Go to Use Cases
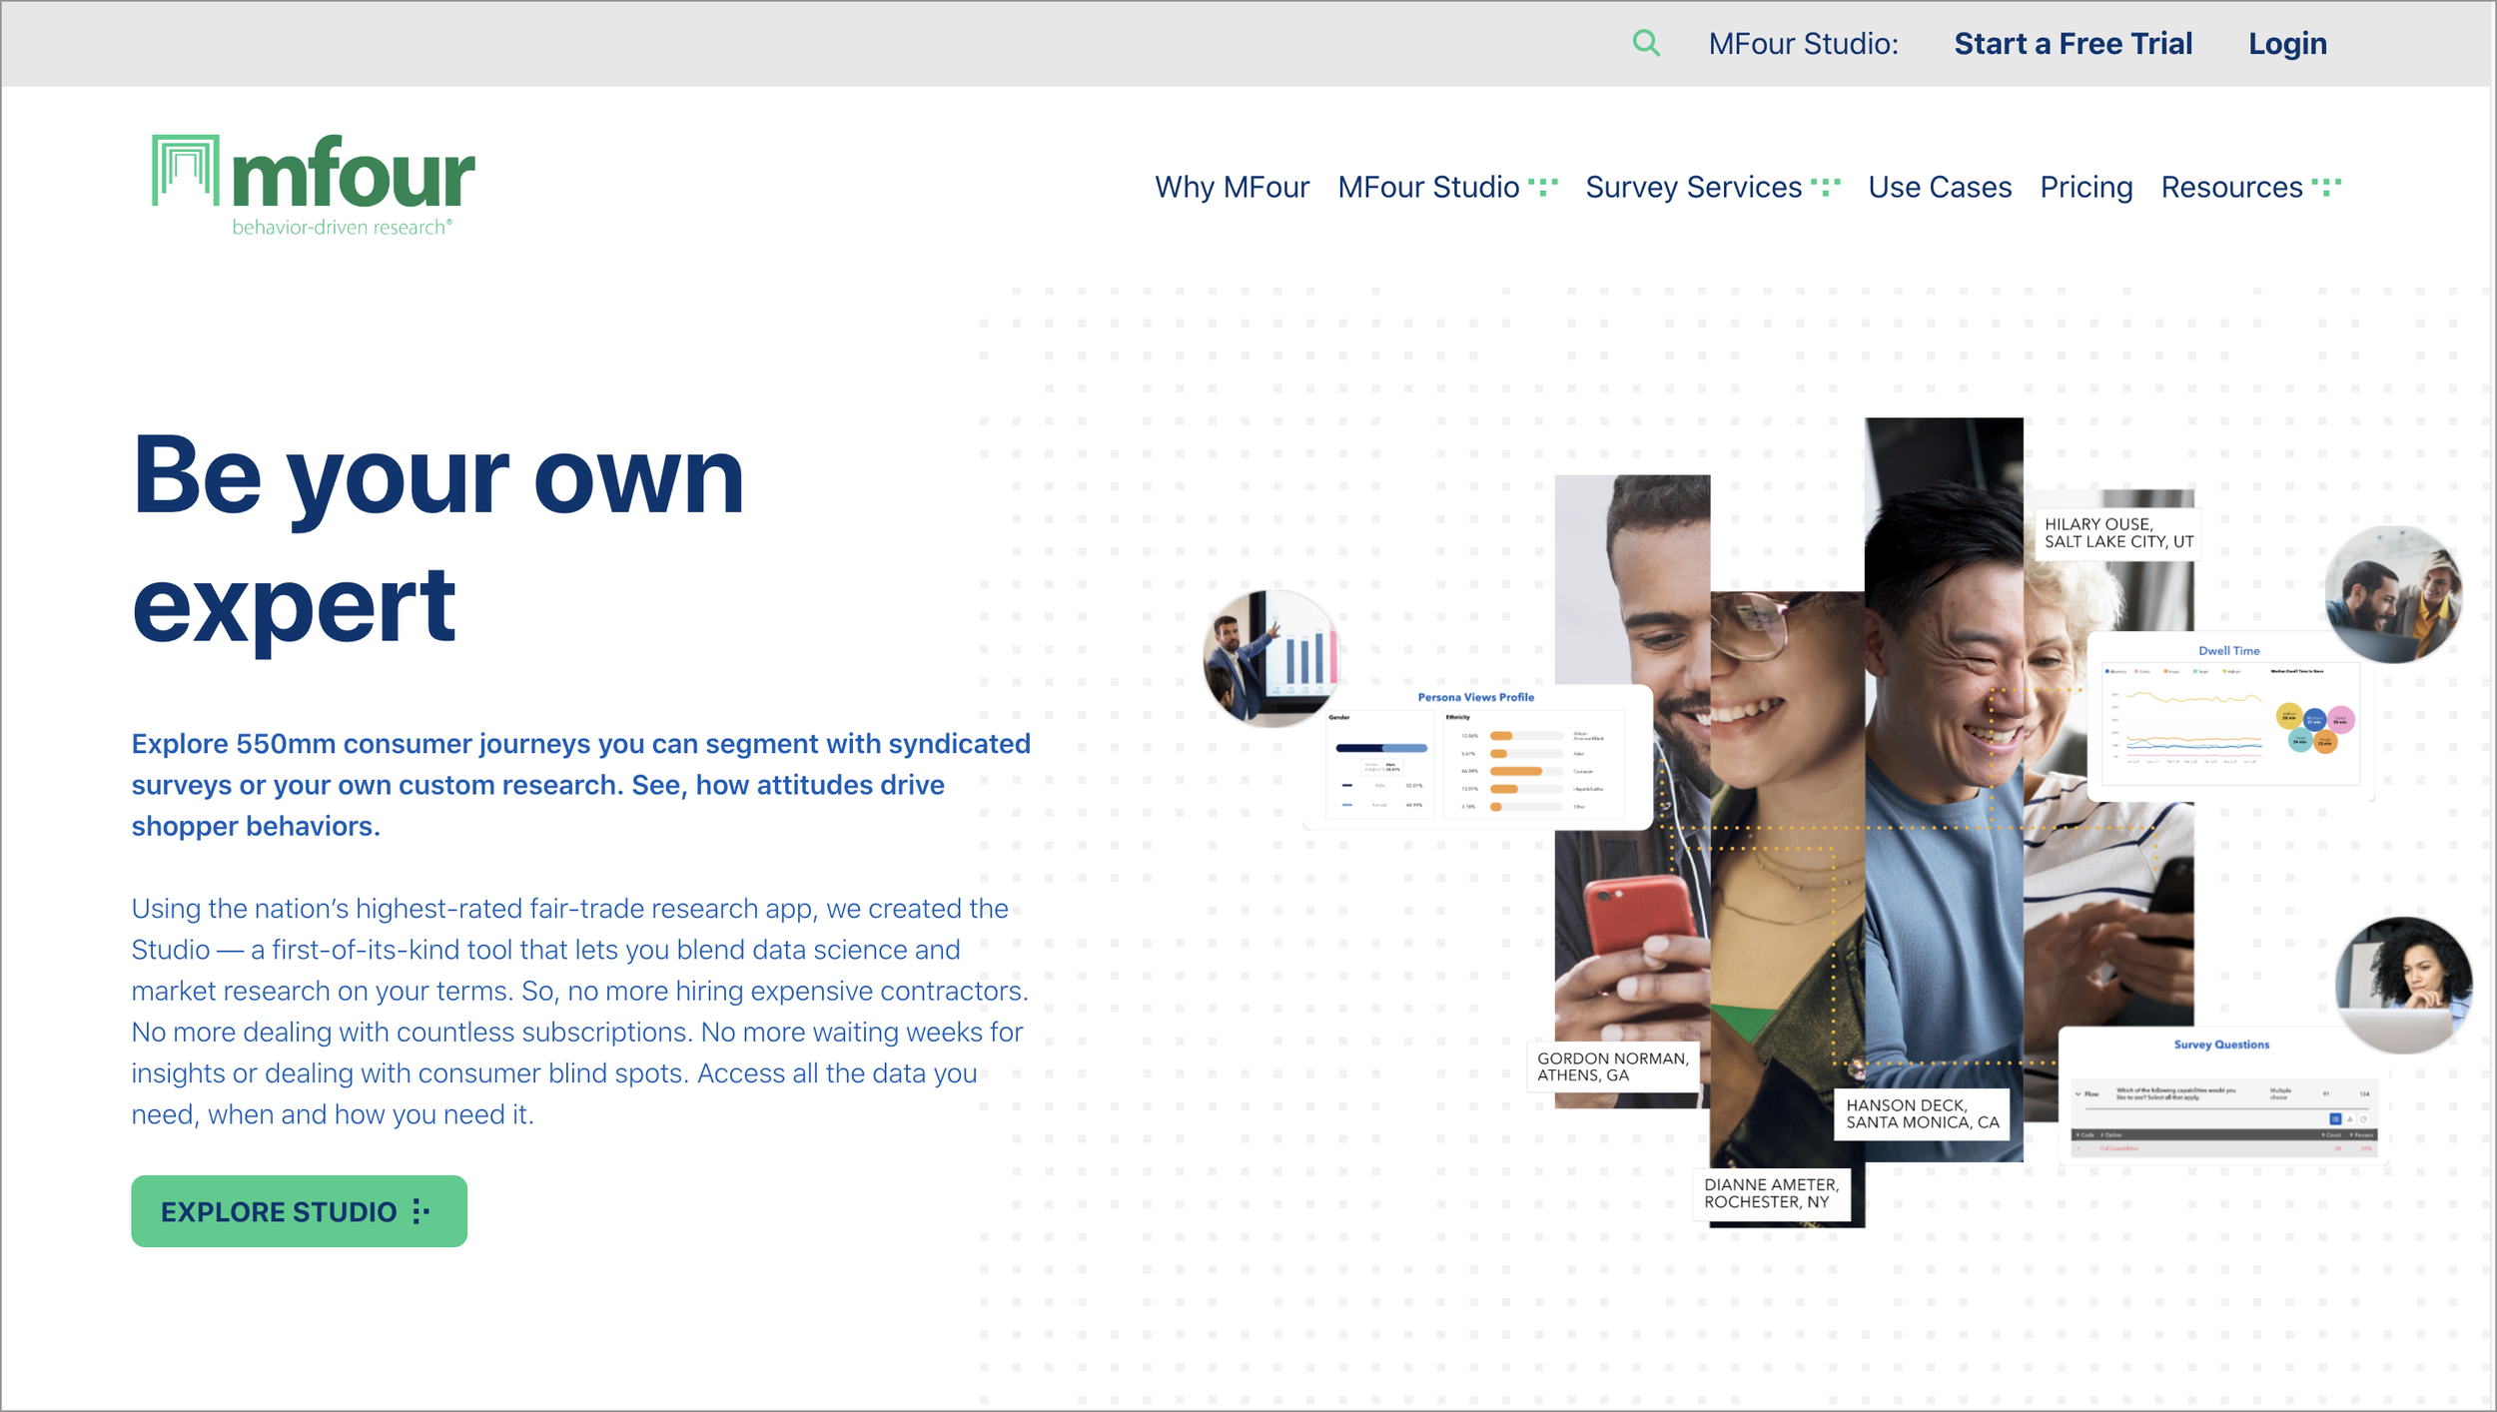The image size is (2497, 1412). click(x=1940, y=187)
